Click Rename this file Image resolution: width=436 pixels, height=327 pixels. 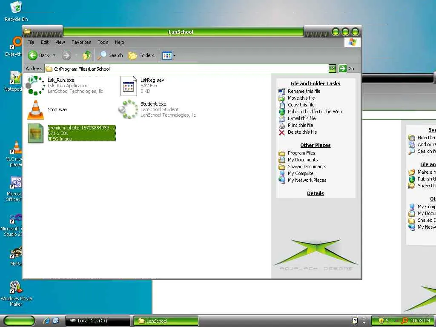point(304,91)
